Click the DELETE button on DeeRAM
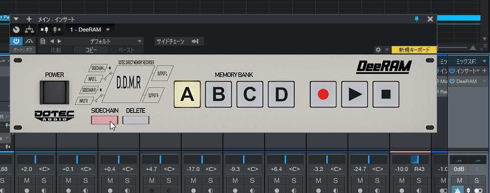The width and height of the screenshot is (490, 193). 136,120
